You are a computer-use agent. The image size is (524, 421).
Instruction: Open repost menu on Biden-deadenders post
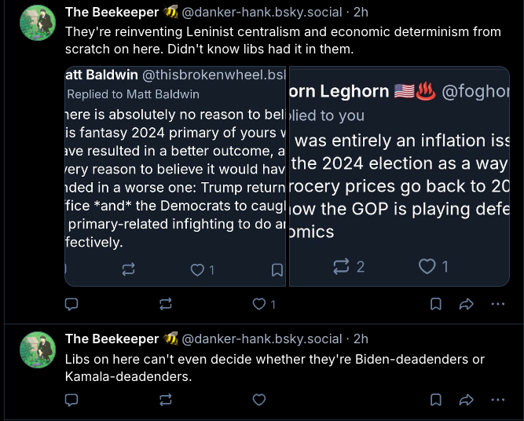tap(166, 400)
